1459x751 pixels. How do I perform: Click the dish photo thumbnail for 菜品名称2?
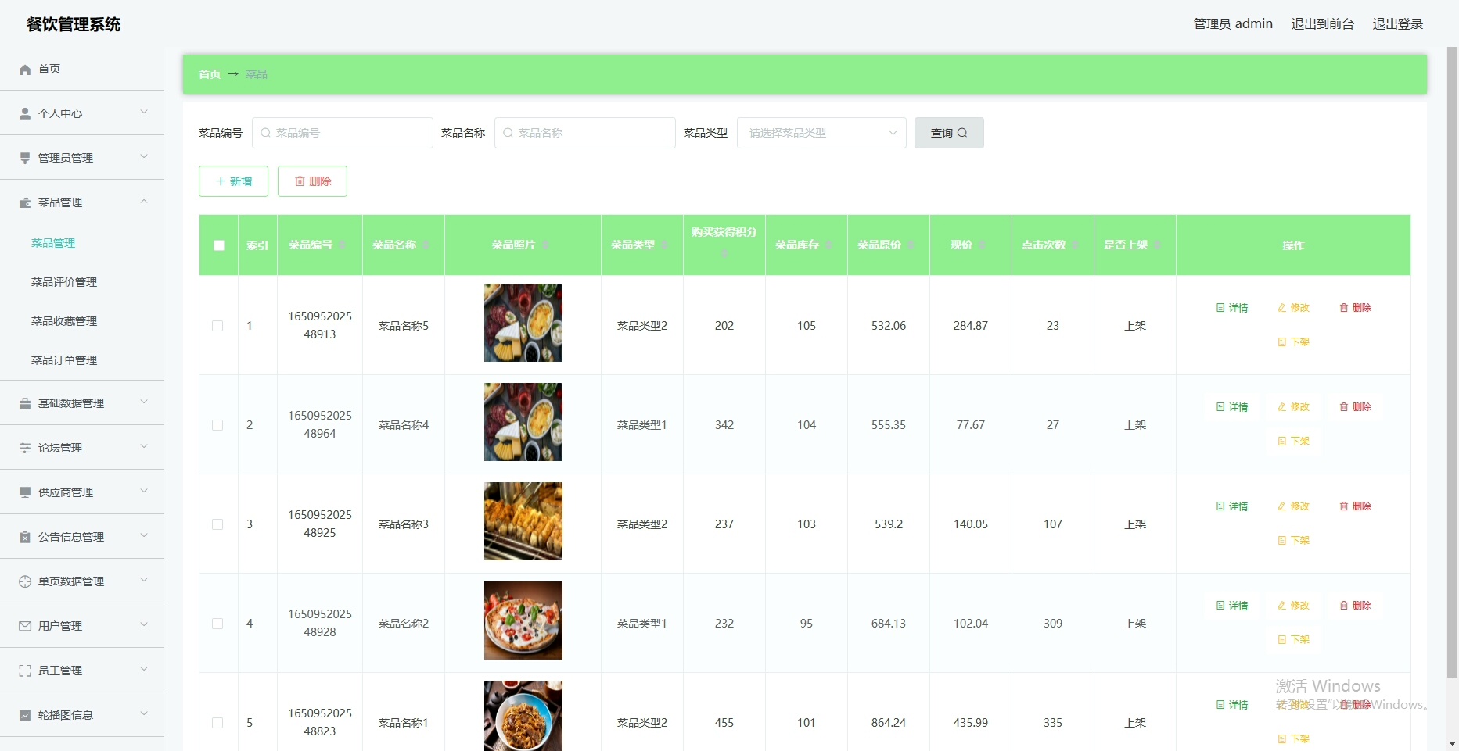coord(523,620)
